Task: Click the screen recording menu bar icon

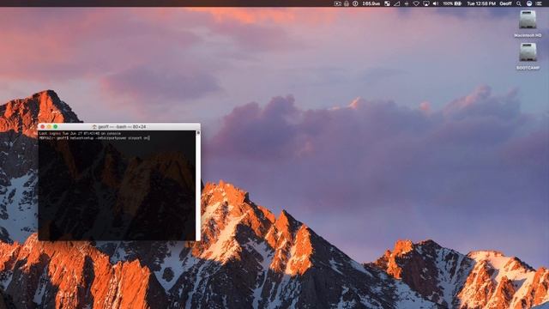Action: [x=337, y=3]
